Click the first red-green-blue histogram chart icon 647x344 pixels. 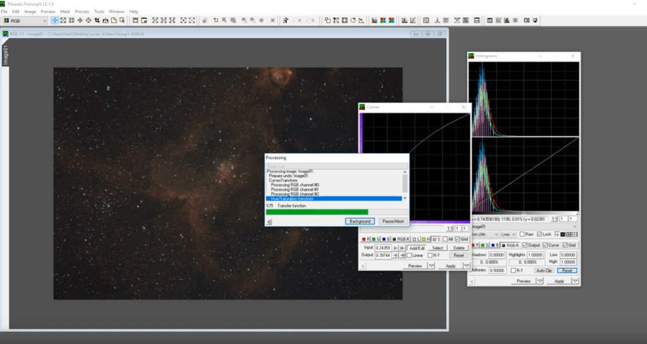tap(374, 20)
